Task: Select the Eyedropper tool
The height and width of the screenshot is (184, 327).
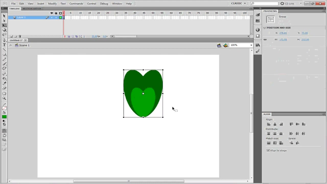Action: click(x=4, y=83)
